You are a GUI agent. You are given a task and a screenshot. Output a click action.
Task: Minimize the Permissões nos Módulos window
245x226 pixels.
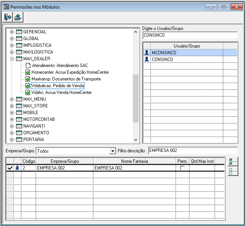[x=211, y=7]
